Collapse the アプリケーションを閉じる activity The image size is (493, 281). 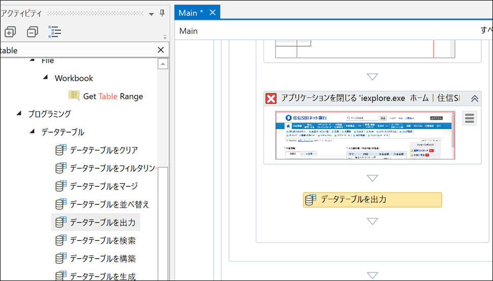[x=475, y=99]
